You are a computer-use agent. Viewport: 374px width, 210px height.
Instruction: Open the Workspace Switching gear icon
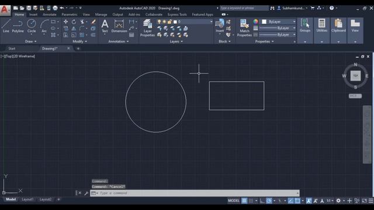point(338,201)
